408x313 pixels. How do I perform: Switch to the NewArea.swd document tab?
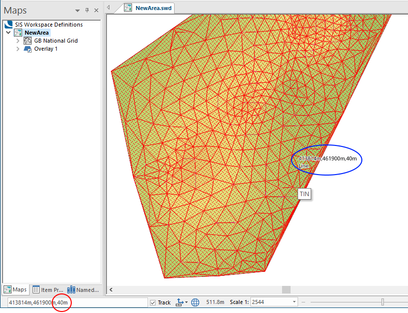[149, 8]
